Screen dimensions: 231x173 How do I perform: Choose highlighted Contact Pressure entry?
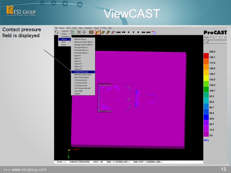tap(83, 72)
